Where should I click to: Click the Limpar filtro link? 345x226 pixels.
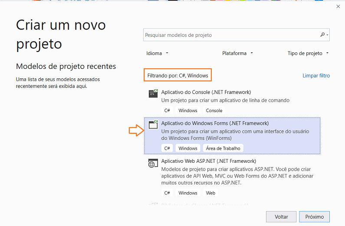click(x=316, y=75)
